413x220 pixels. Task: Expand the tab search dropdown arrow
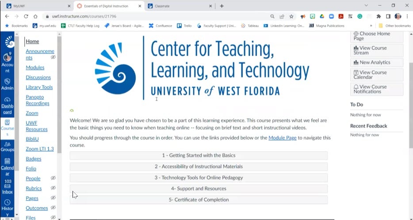(x=366, y=6)
